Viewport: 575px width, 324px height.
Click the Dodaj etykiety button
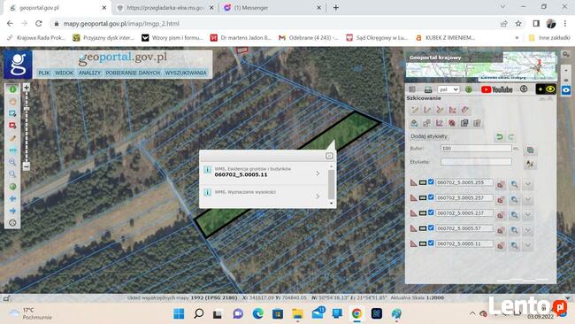coord(429,136)
